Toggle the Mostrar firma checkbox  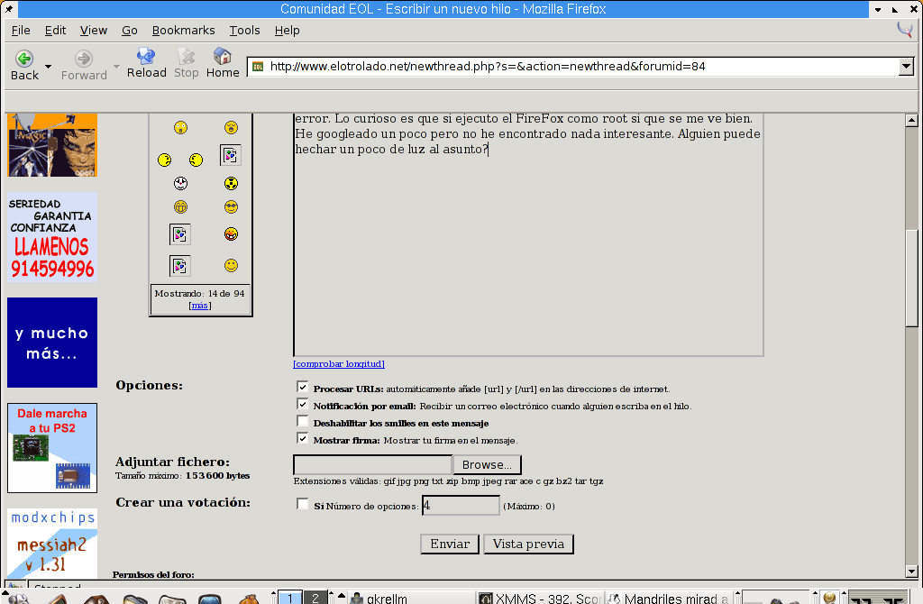coord(303,438)
